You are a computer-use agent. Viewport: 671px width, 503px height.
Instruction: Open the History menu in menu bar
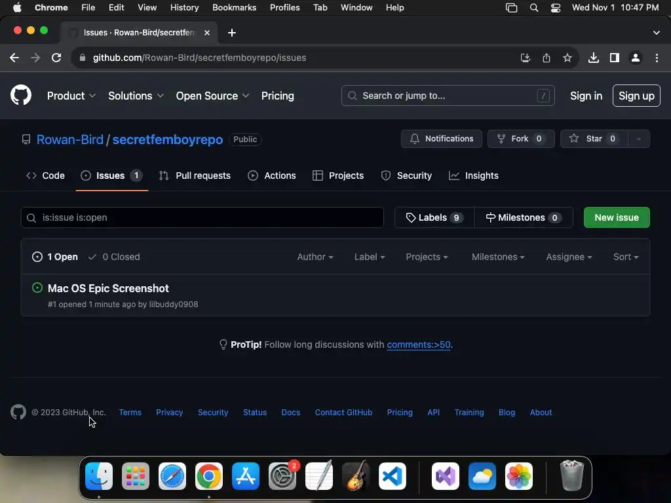click(x=184, y=8)
